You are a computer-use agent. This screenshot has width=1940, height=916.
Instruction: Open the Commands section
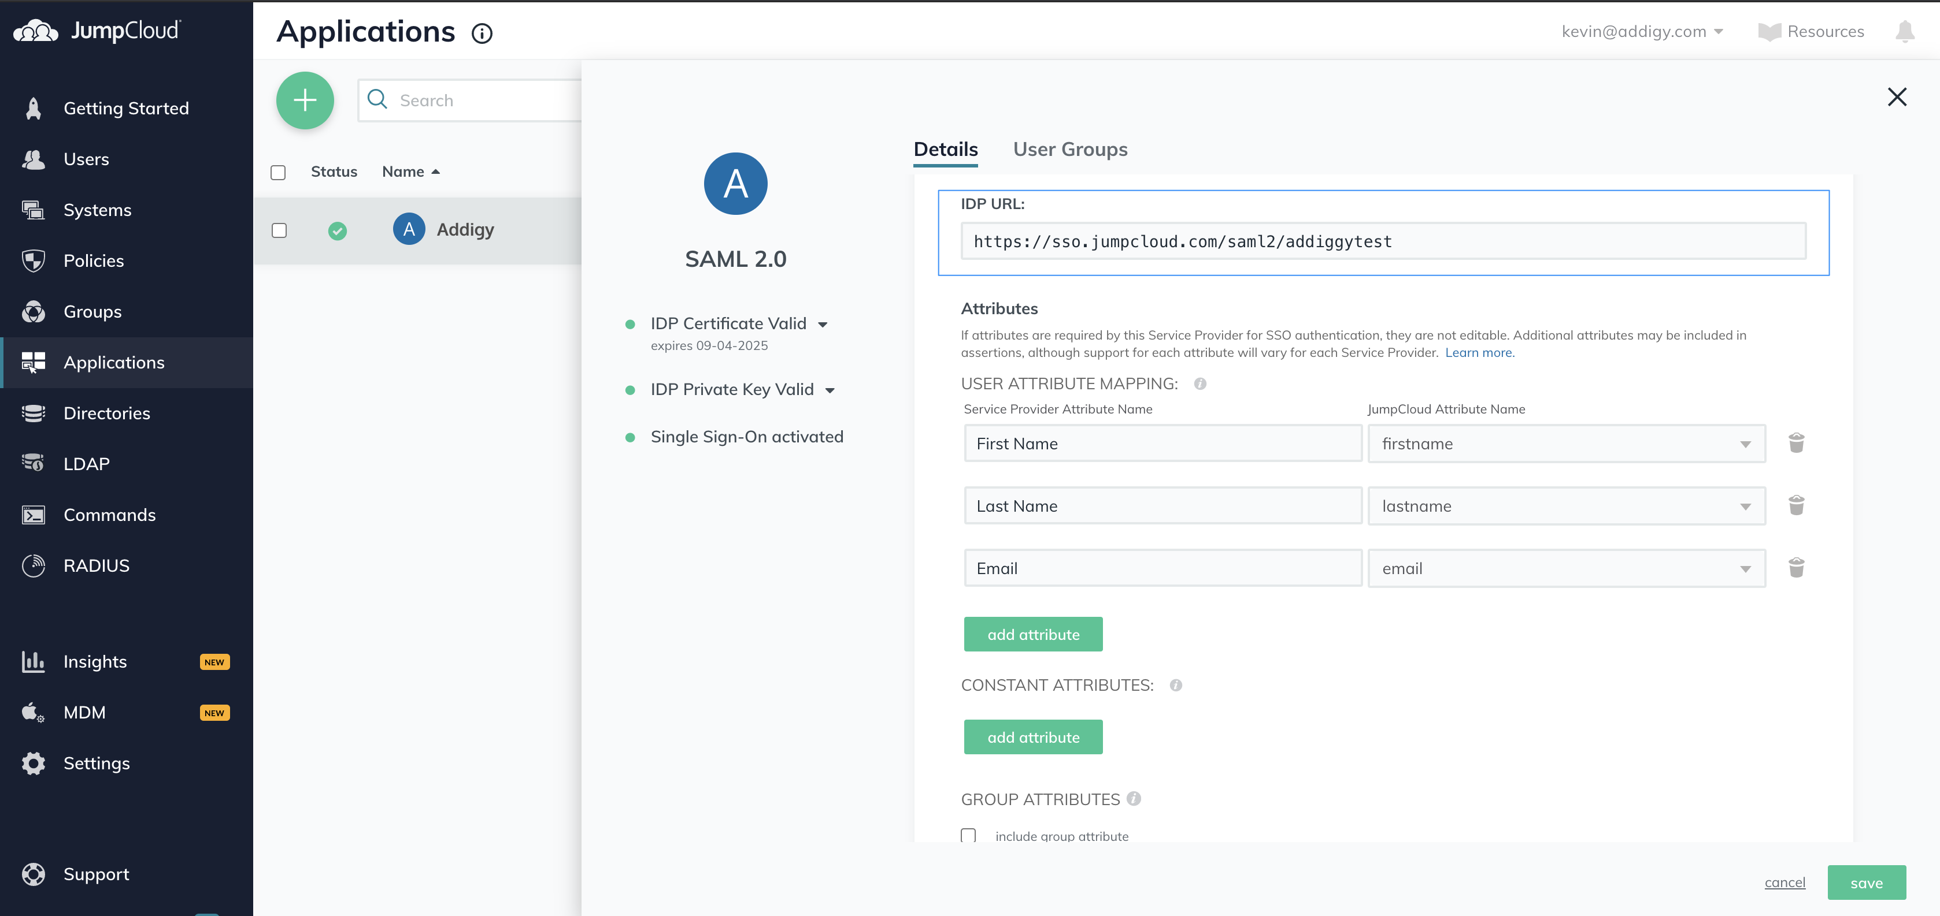point(109,515)
